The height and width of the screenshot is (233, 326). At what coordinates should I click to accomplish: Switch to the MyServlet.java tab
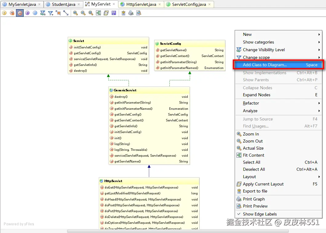[22, 4]
